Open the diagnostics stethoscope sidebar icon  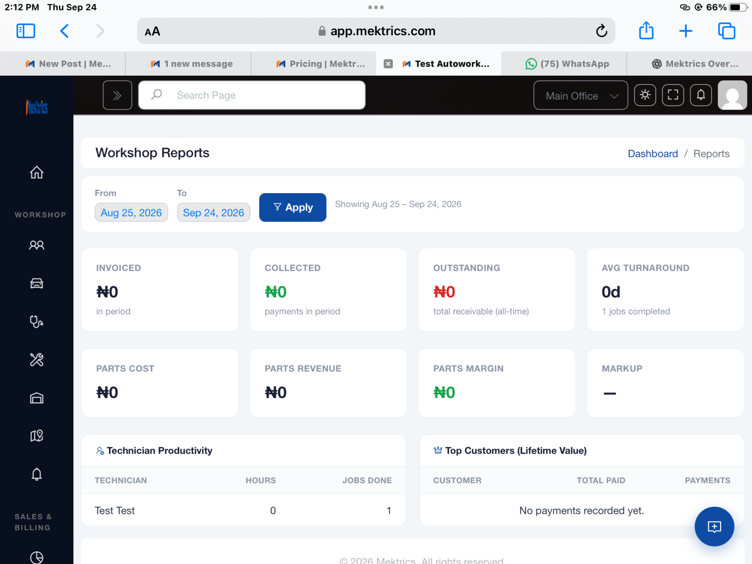[x=37, y=321]
